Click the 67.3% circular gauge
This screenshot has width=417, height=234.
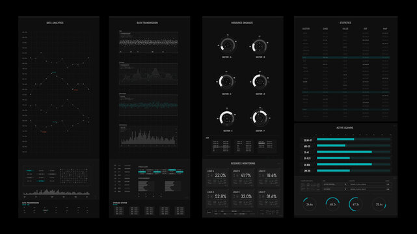click(356, 204)
